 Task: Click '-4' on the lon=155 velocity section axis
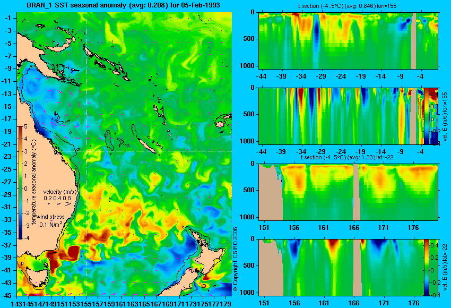[421, 152]
